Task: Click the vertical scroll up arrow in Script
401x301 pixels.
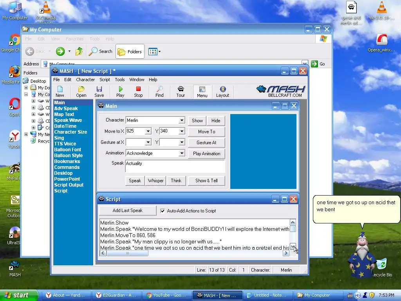Action: click(x=293, y=223)
